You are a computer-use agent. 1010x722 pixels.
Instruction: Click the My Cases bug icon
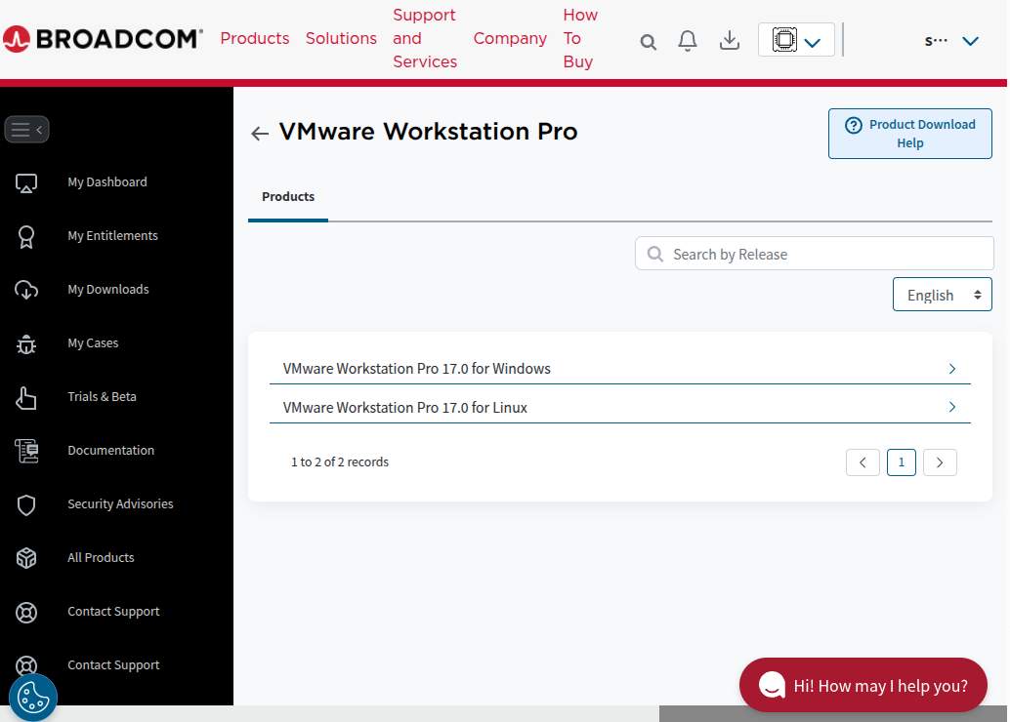[x=26, y=344]
